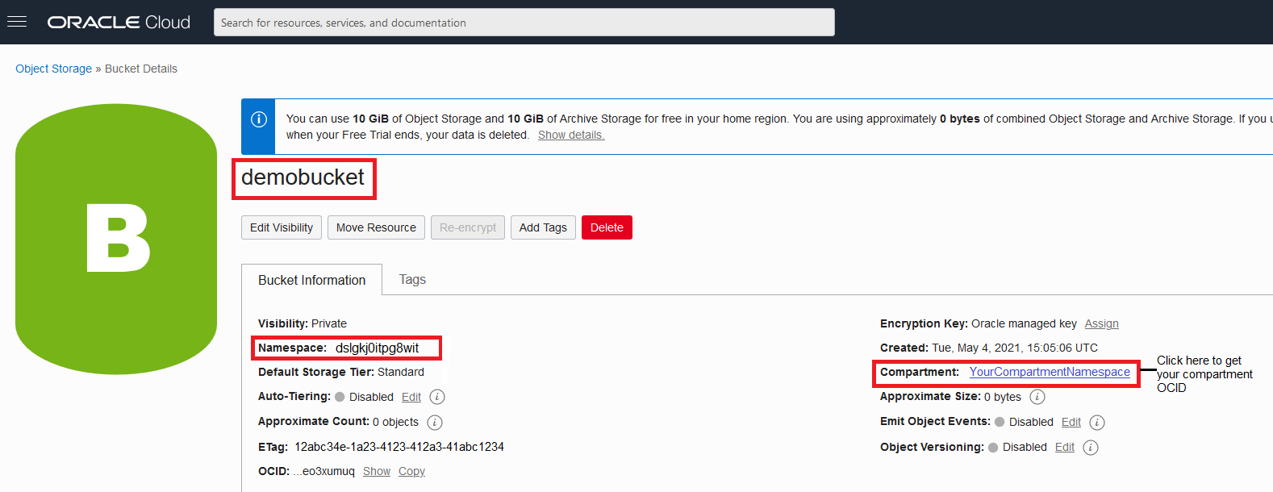Click the Edit Visibility button

click(282, 227)
